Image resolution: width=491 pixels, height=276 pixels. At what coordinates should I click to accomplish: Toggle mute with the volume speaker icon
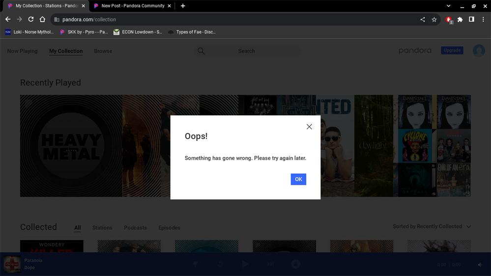[480, 265]
